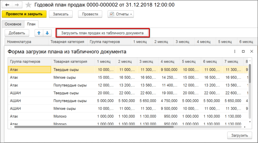Add document to favorites with star
This screenshot has height=143, width=258.
point(28,5)
